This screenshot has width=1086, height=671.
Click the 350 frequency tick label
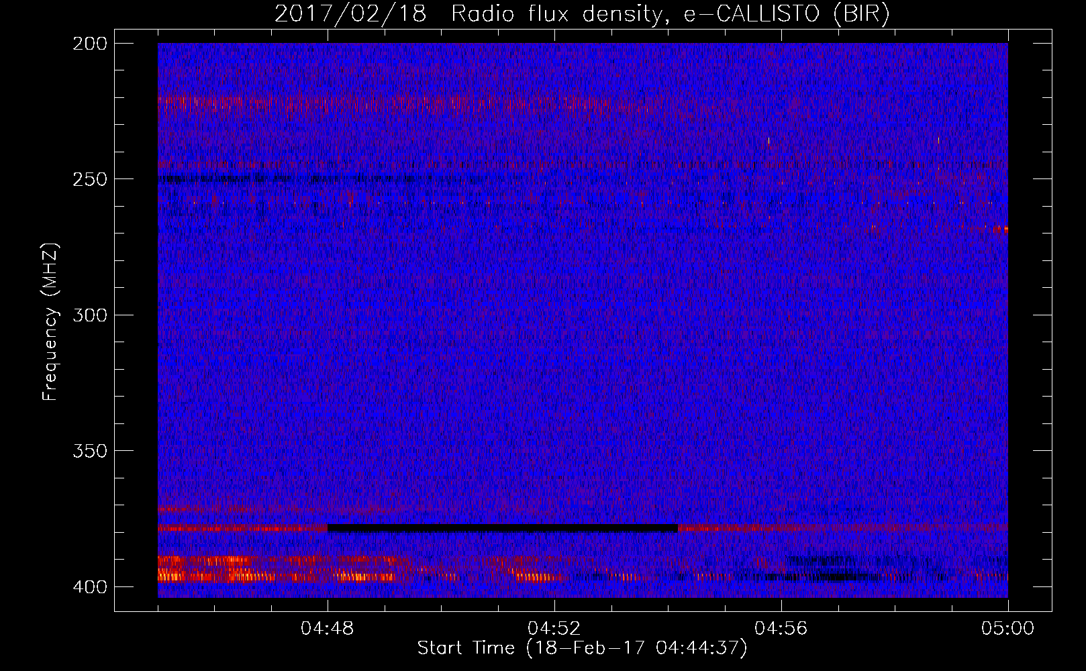pos(89,451)
